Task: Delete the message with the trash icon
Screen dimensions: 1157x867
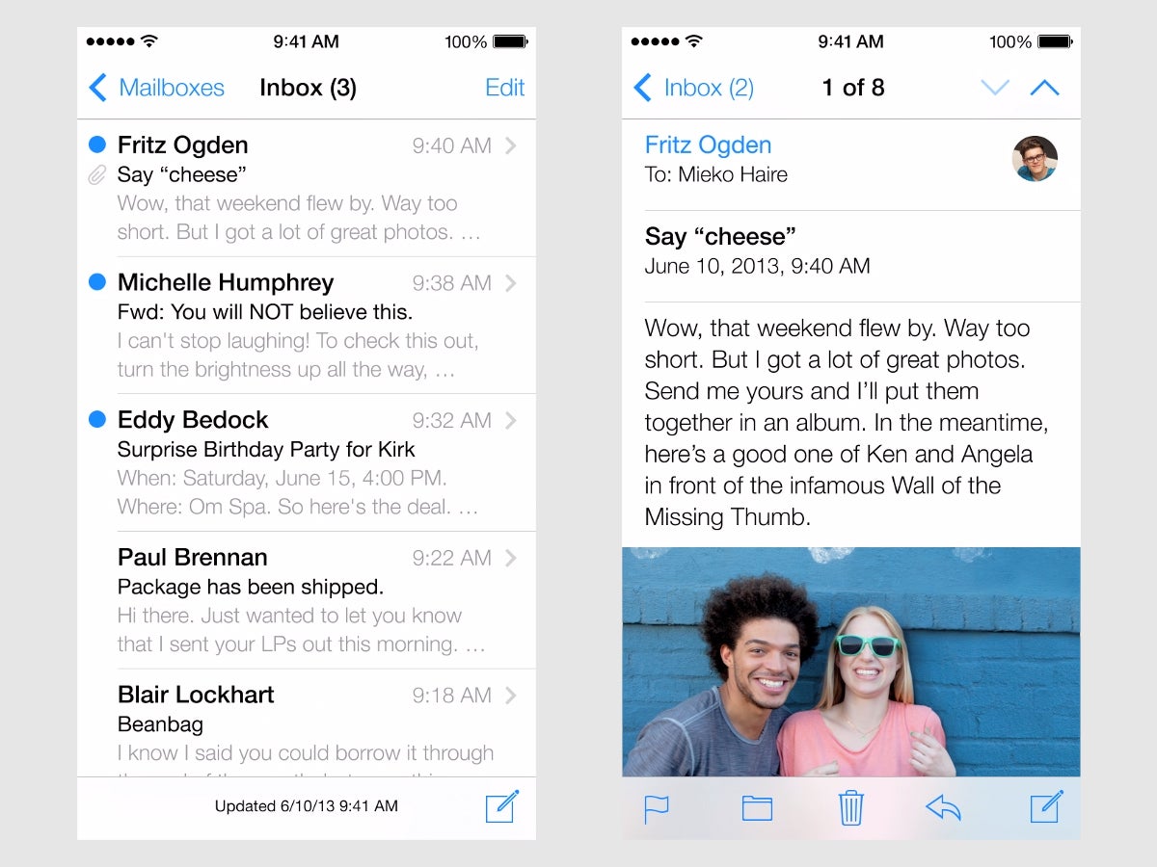Action: pyautogui.click(x=851, y=806)
